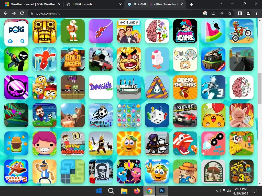Open the farm cow and farmer game
The height and width of the screenshot is (196, 262).
[242, 143]
